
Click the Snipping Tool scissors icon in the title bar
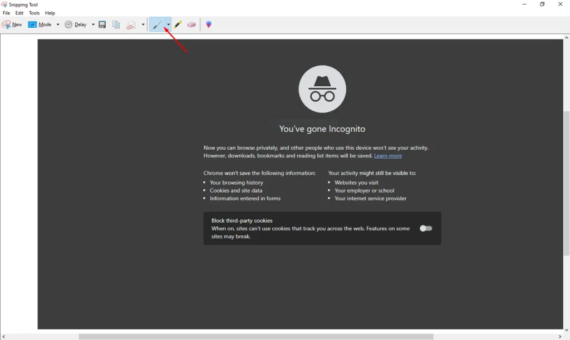click(x=4, y=4)
